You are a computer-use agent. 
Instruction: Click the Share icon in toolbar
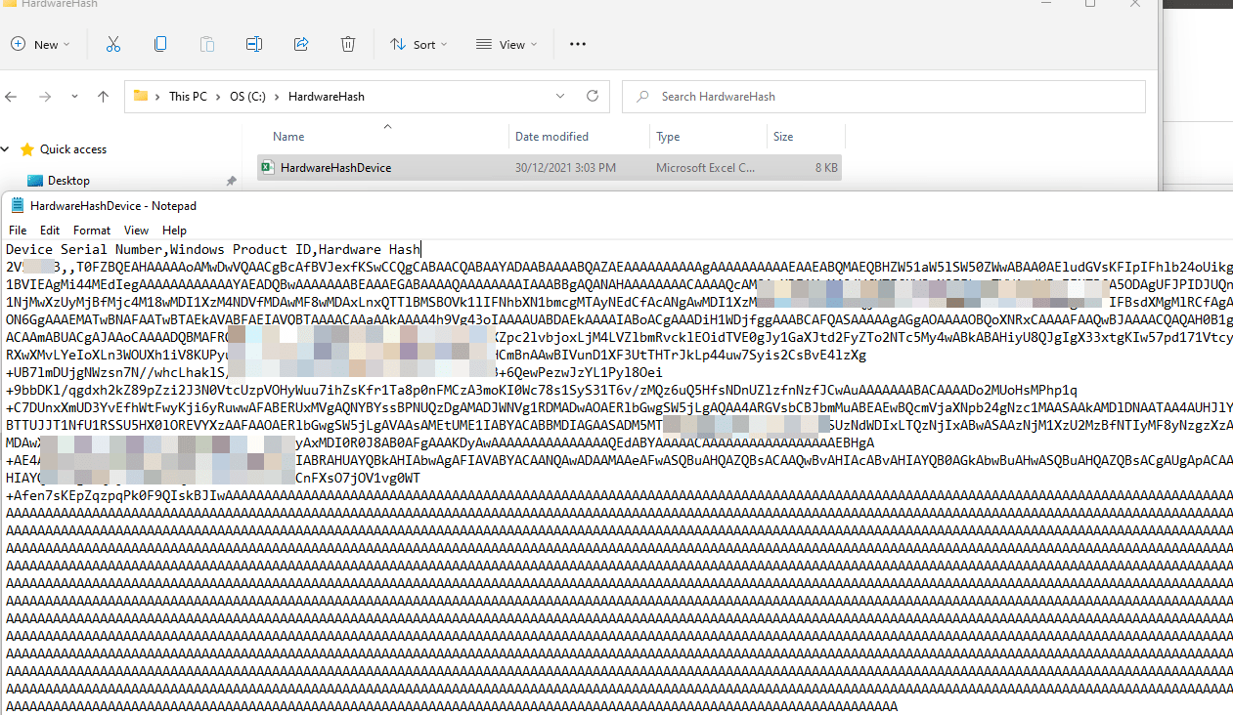301,44
